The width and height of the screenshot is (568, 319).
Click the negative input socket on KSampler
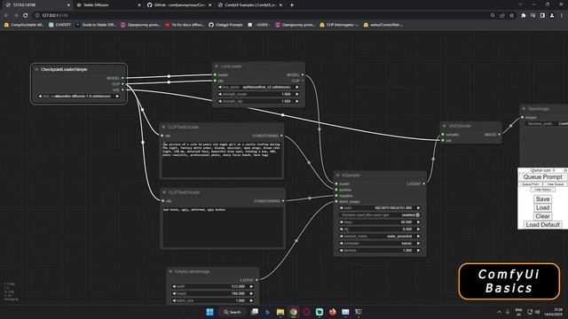[336, 196]
